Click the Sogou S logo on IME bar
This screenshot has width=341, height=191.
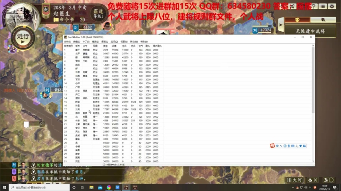point(272,146)
